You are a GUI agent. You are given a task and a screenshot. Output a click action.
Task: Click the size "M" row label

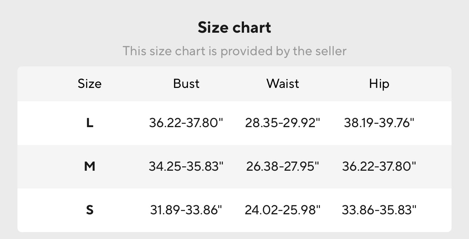[x=89, y=167]
